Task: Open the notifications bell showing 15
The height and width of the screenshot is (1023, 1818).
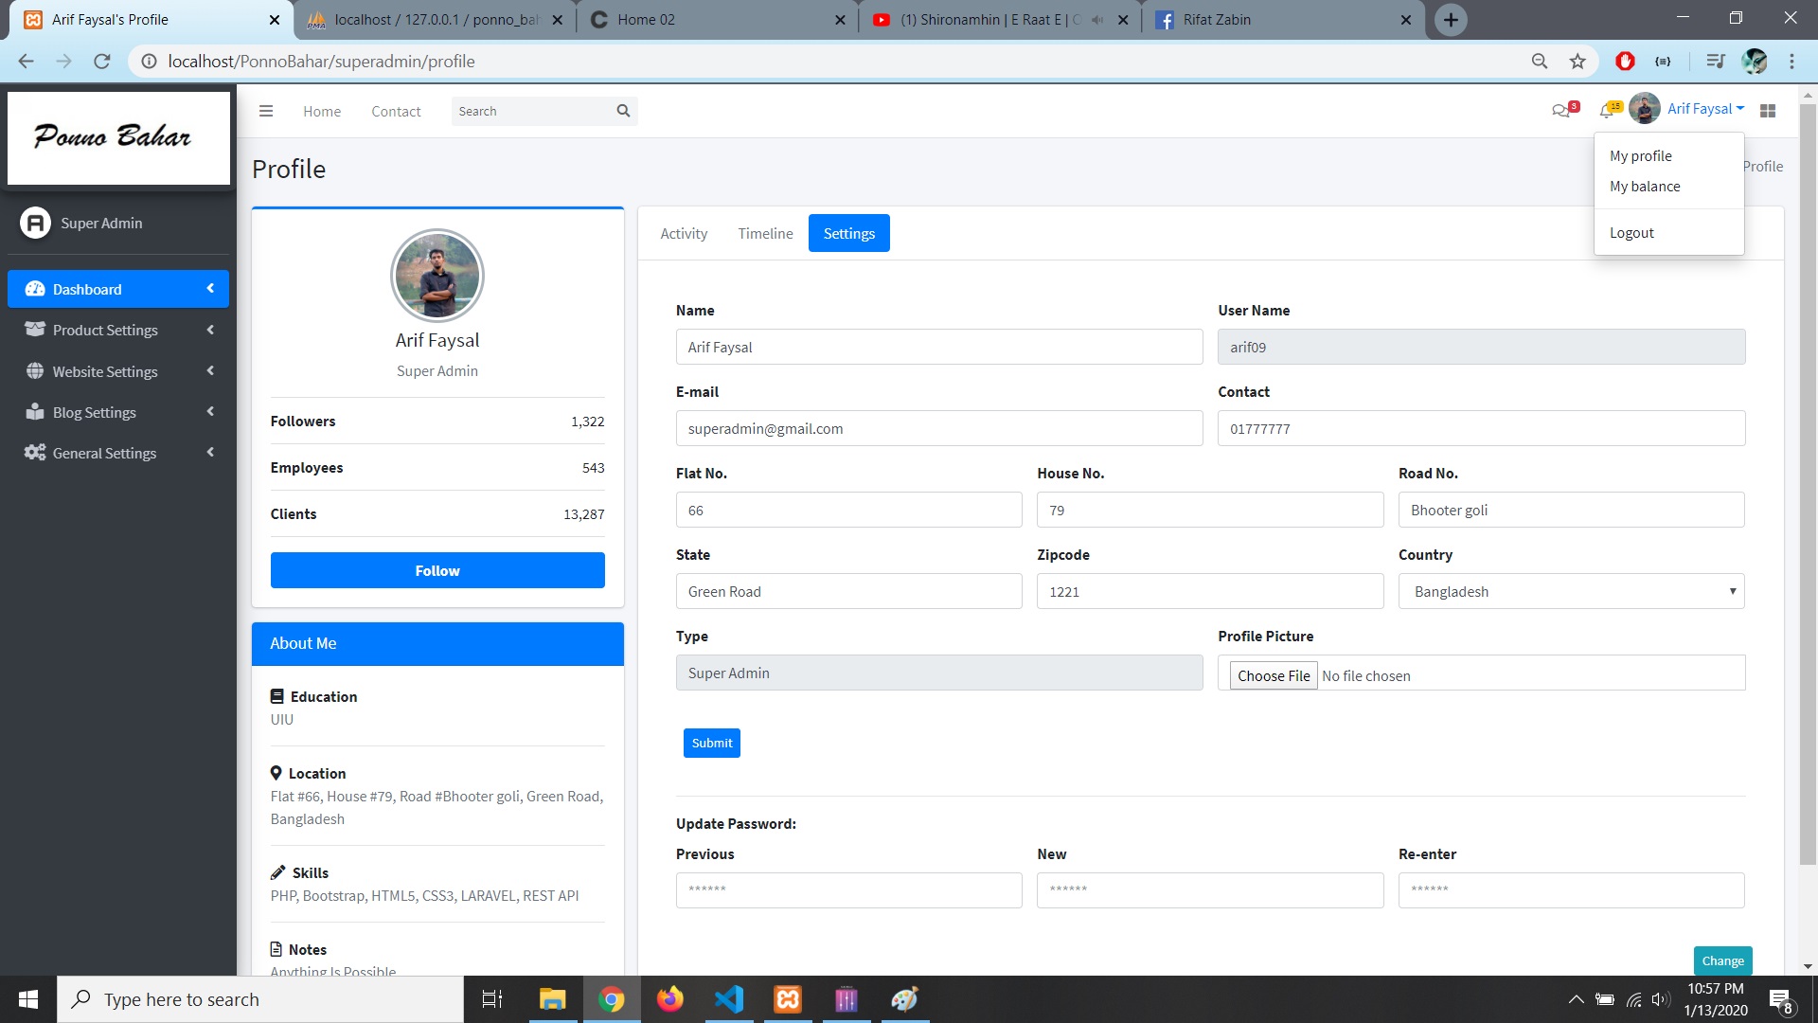Action: 1607,111
